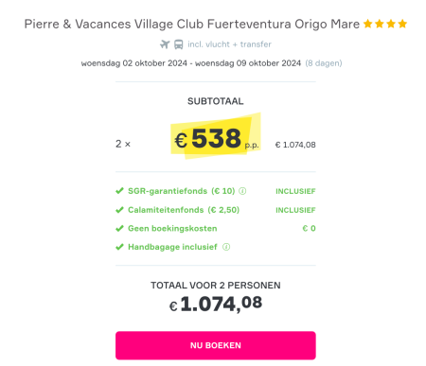Image resolution: width=426 pixels, height=366 pixels.
Task: Click the Geen boekingskosten checkmark
Action: pos(119,228)
